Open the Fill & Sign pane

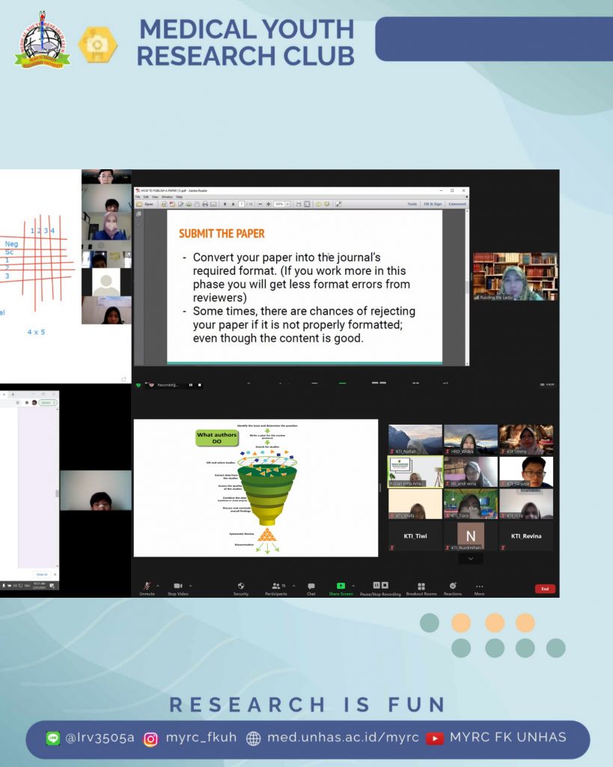click(433, 204)
